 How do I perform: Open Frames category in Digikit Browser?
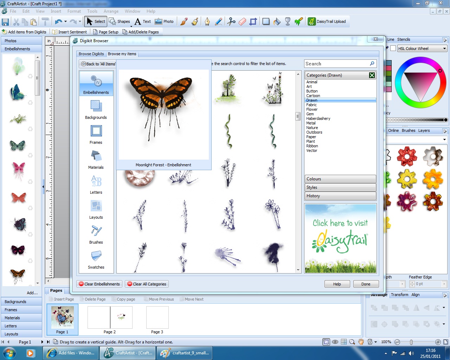tap(96, 135)
